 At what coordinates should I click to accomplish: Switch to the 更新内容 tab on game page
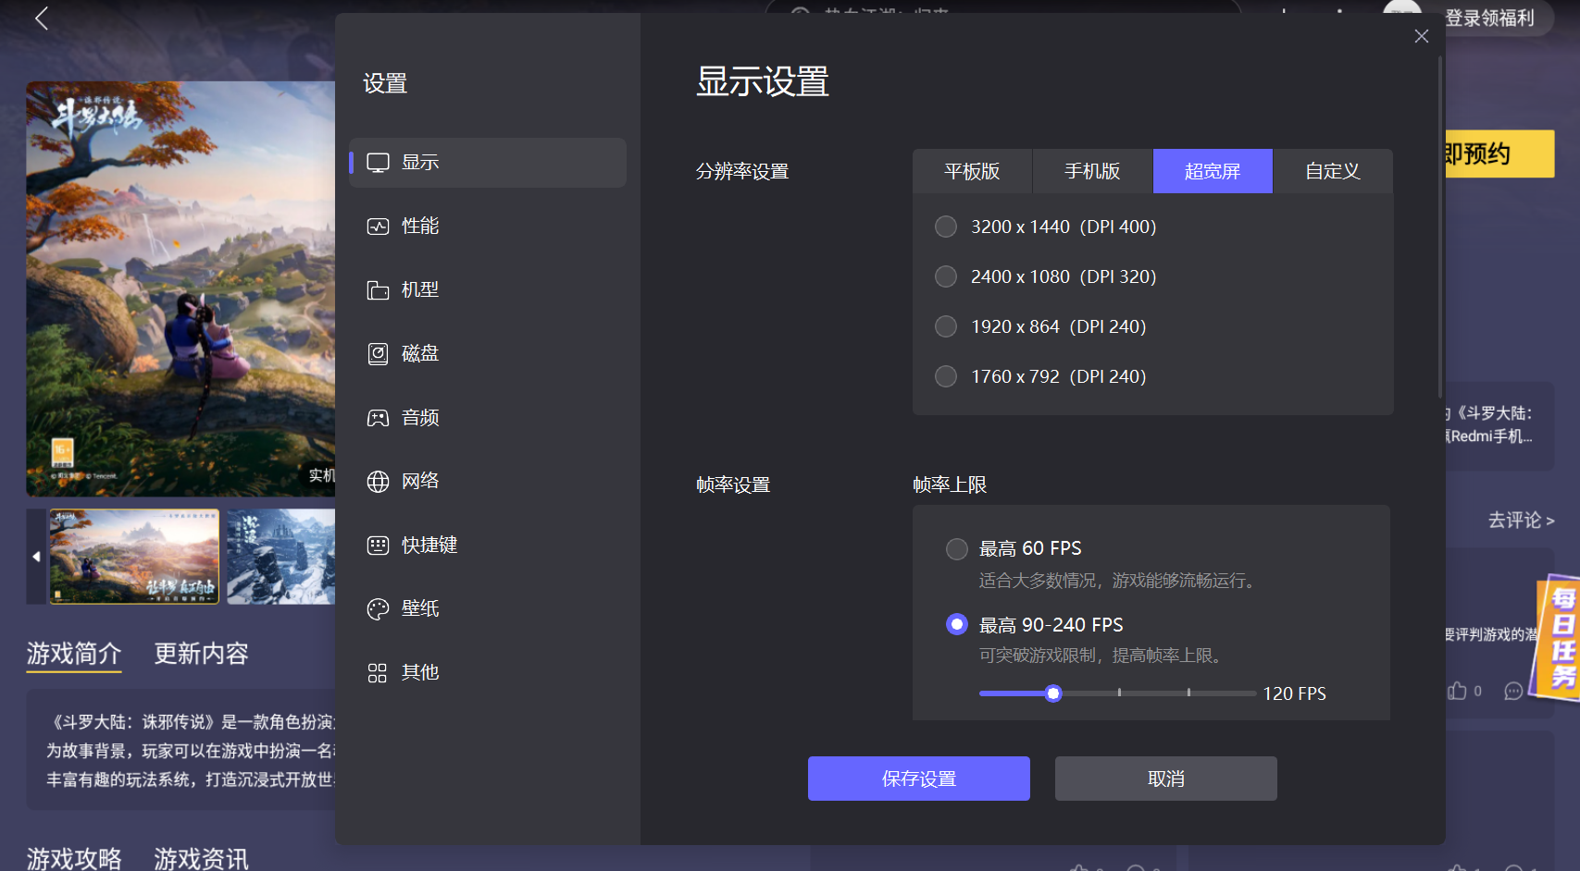pyautogui.click(x=201, y=654)
